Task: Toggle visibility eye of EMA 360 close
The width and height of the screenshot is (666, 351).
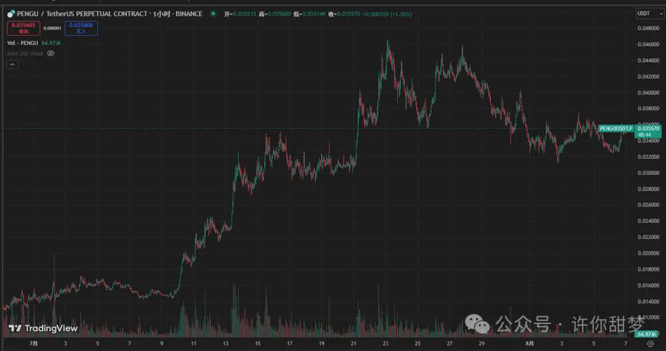Action: coord(51,54)
